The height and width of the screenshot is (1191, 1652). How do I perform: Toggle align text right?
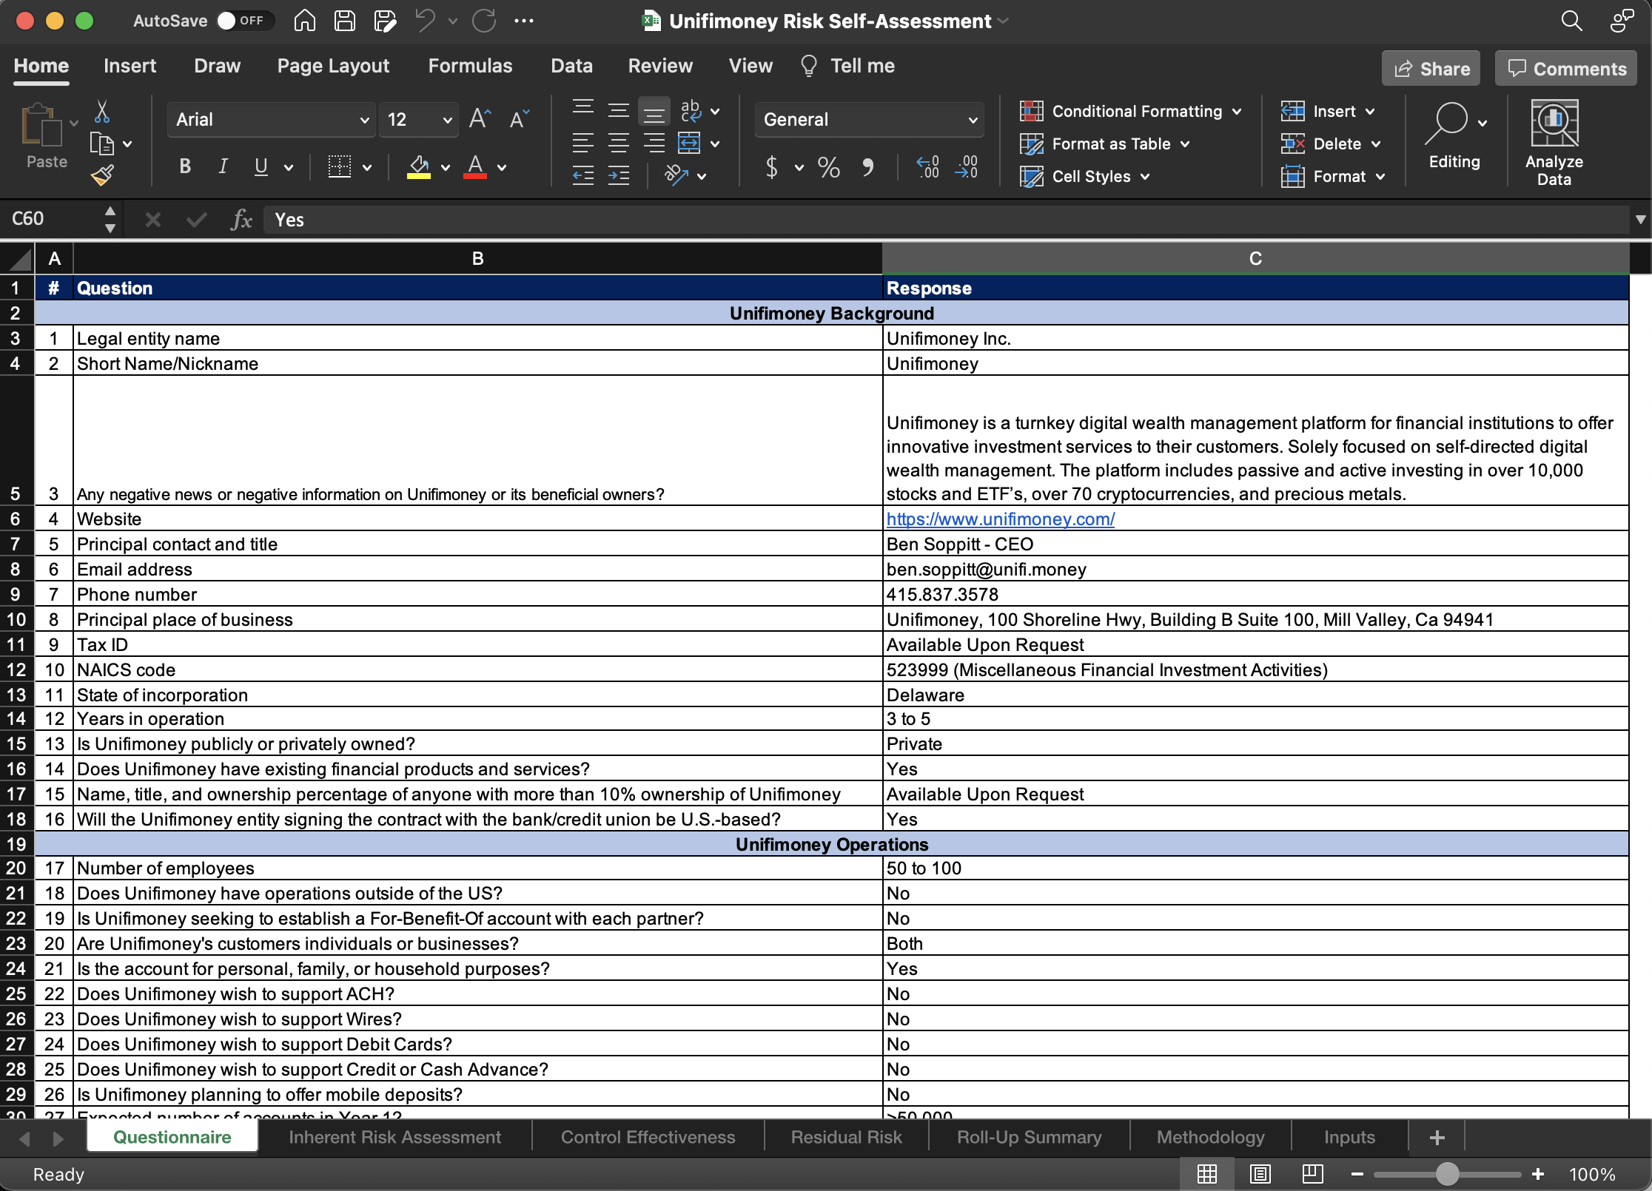click(x=654, y=144)
